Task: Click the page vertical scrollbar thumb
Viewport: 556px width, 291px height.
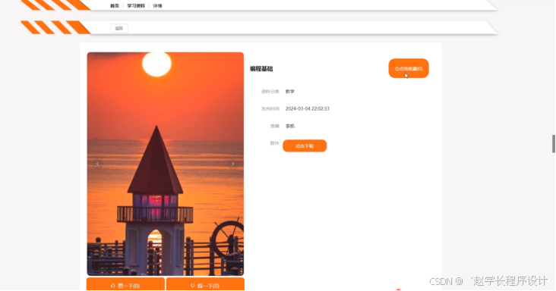Action: click(x=554, y=143)
